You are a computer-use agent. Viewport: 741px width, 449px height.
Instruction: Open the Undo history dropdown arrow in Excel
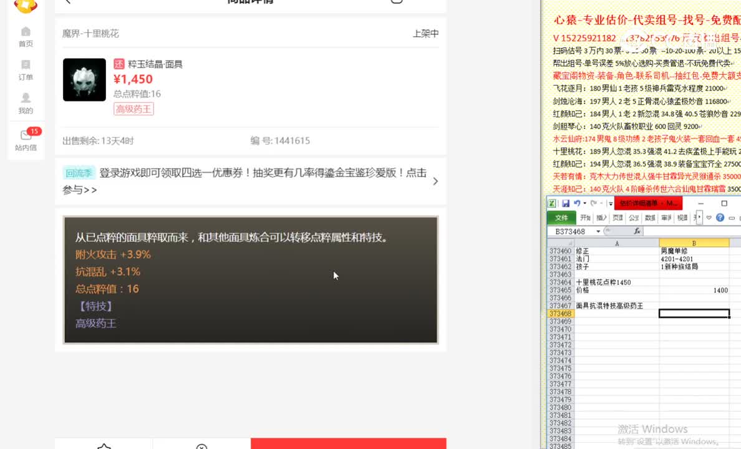[x=585, y=203]
